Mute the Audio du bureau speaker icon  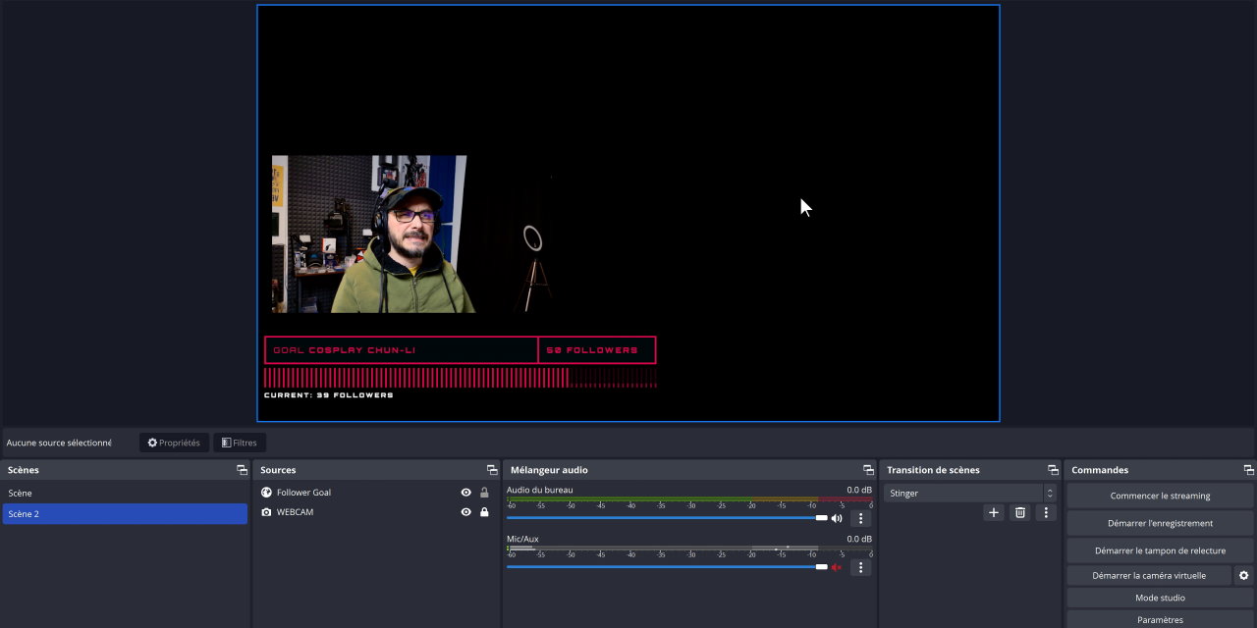click(x=837, y=518)
